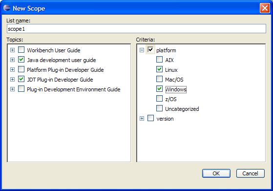This screenshot has width=273, height=191.
Task: Select the AIX label
Action: pyautogui.click(x=169, y=60)
